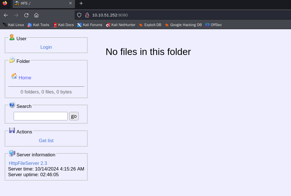Open tracking protection shield icon
This screenshot has height=196, width=291.
tap(79, 15)
